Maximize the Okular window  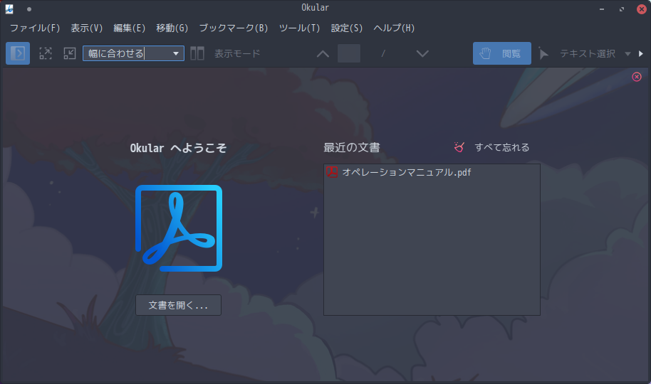click(x=622, y=9)
